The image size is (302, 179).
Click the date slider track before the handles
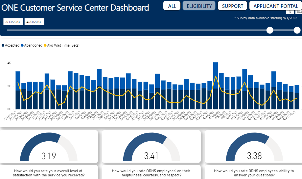pos(136,30)
